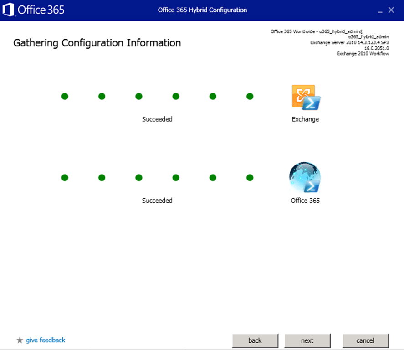Click the Exchange Server 2010 14.3.123.4 SP3 text
The height and width of the screenshot is (350, 404).
point(350,42)
